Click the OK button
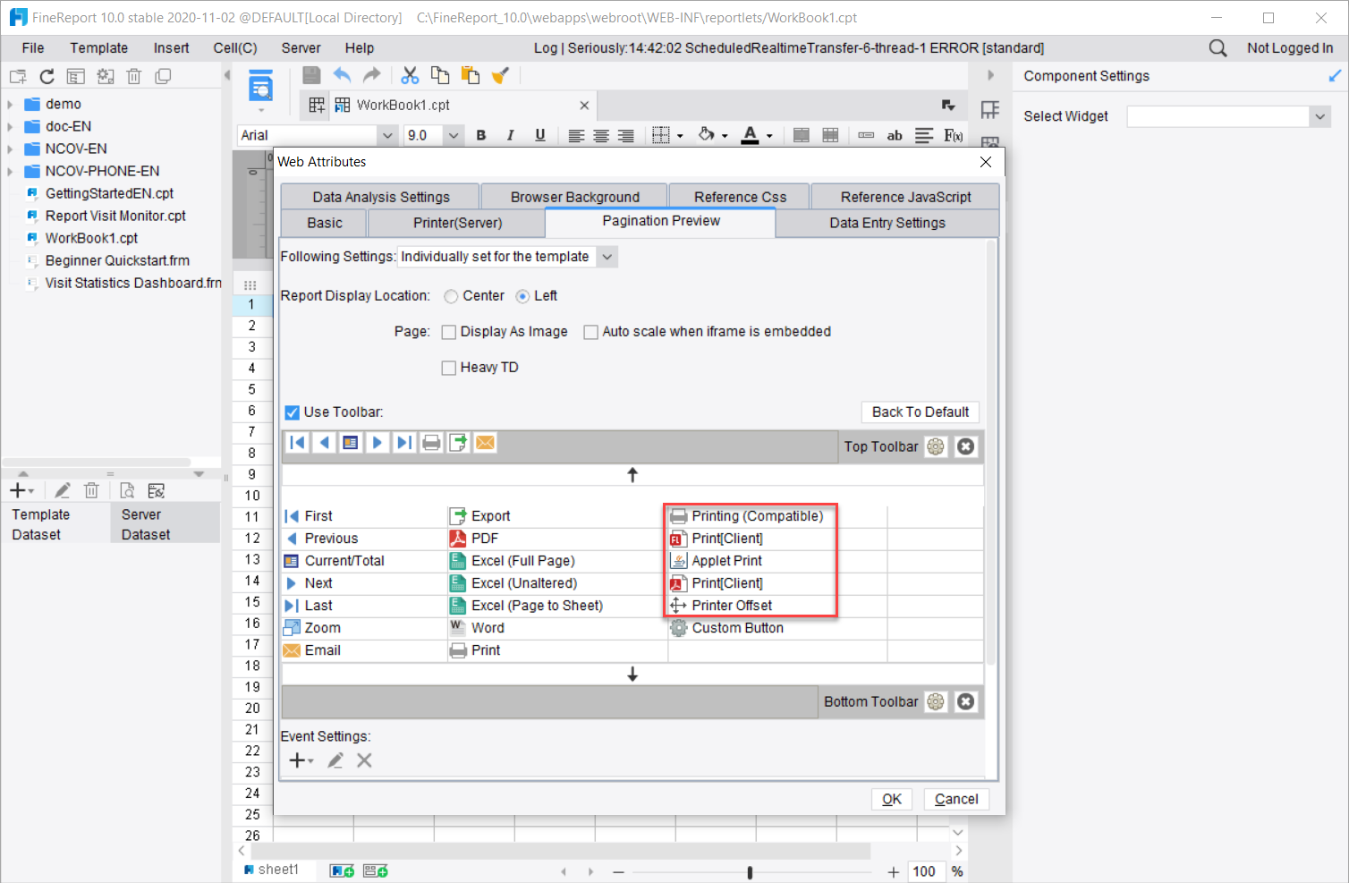 pos(892,799)
